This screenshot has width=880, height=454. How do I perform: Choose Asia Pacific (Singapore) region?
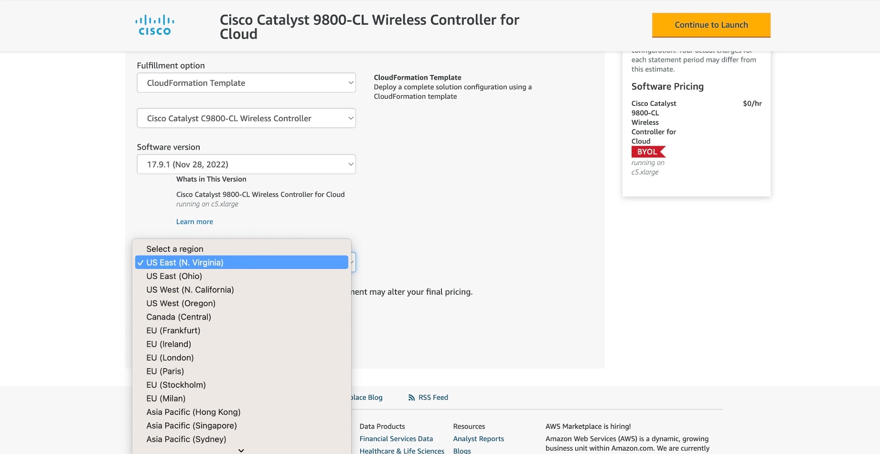click(192, 426)
